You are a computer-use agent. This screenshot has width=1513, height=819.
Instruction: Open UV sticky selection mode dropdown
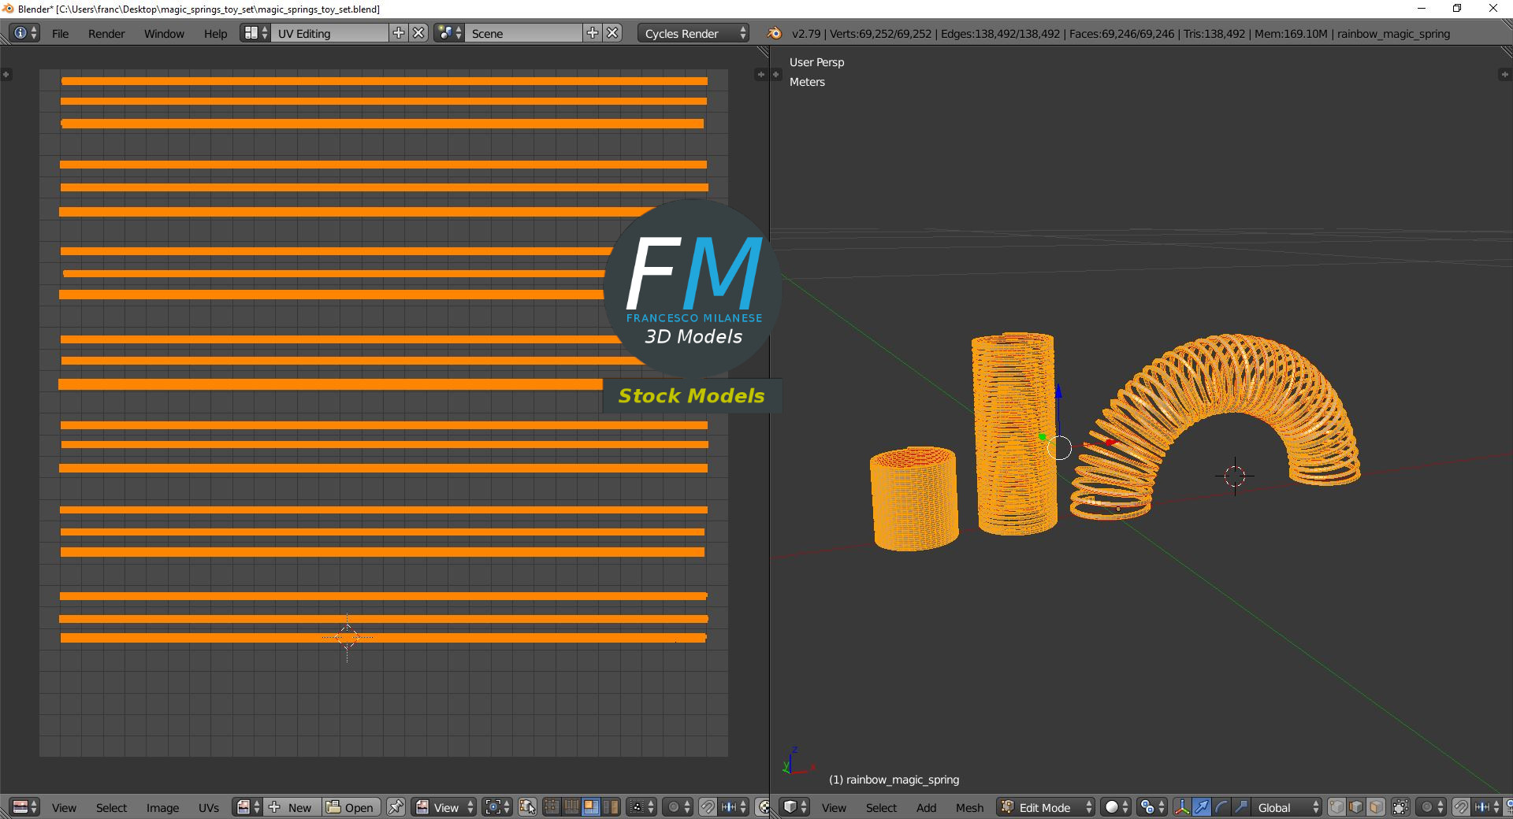641,807
